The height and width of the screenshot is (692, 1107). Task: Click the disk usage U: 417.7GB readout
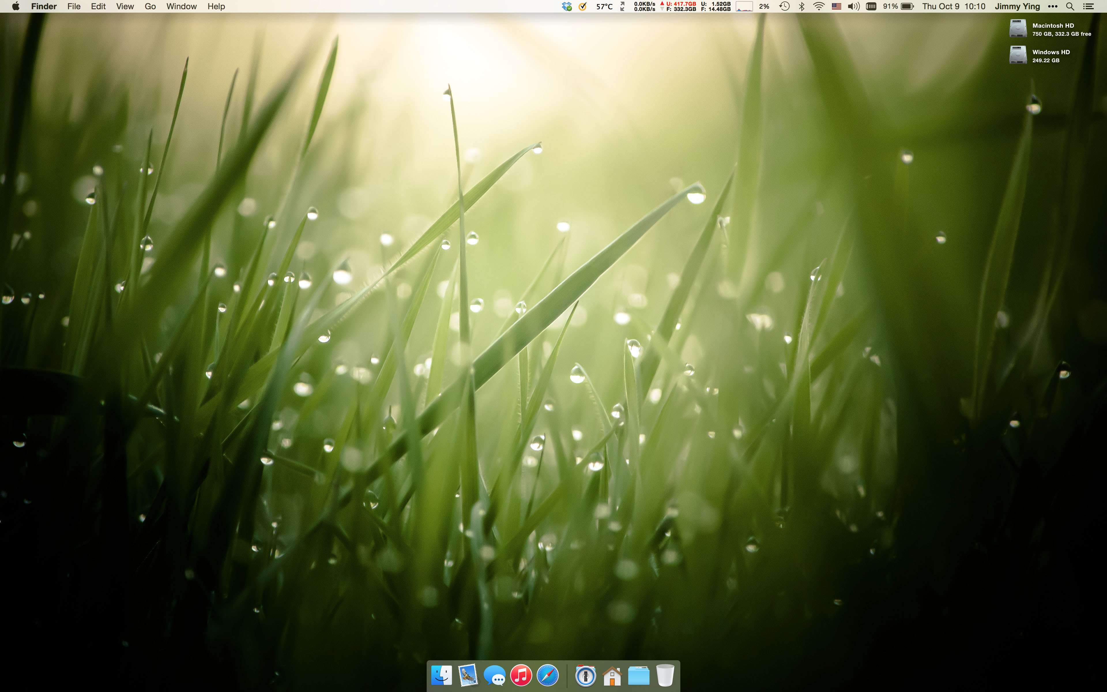678,6
